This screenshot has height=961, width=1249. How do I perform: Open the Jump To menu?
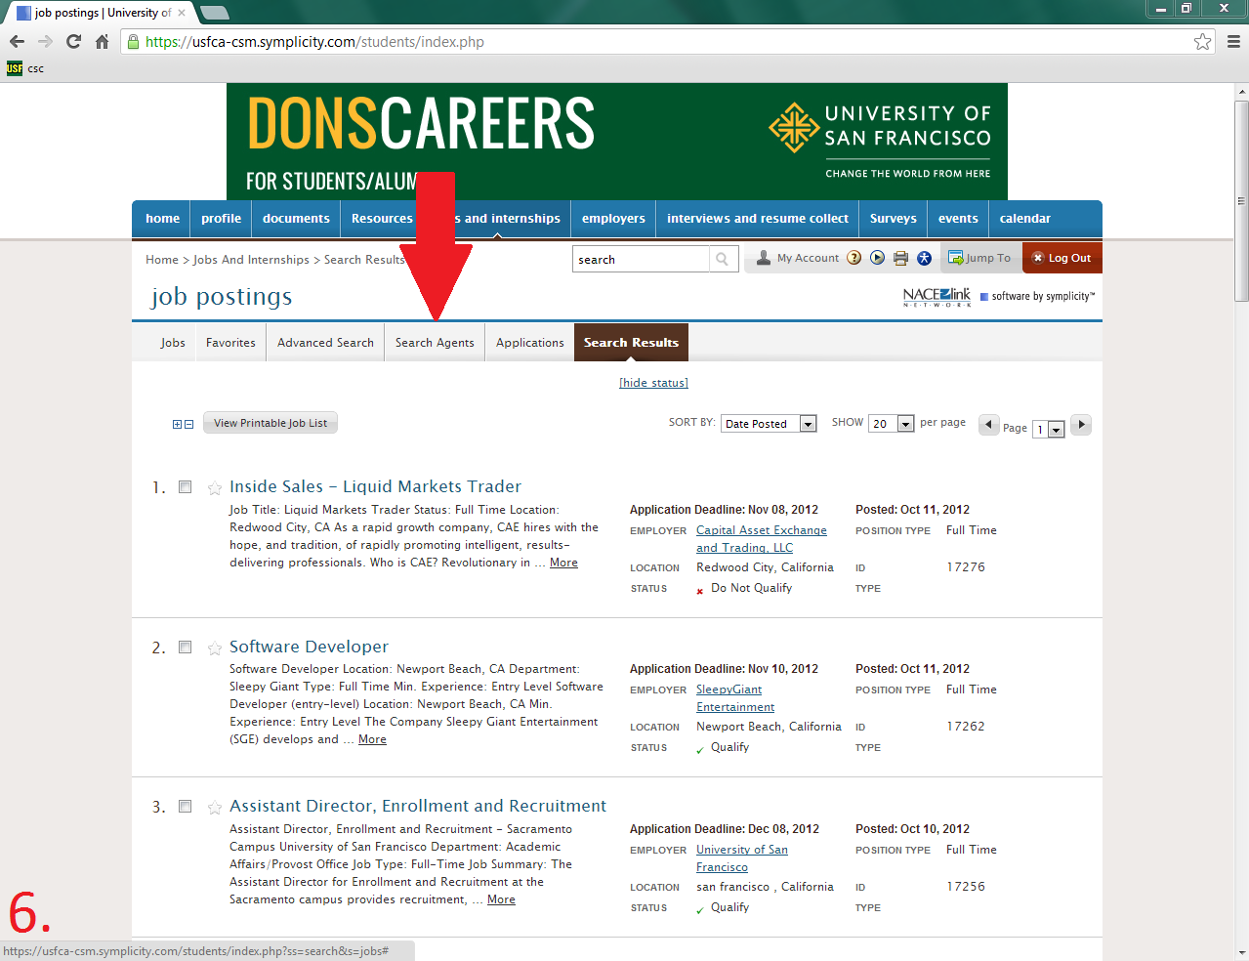tap(980, 258)
